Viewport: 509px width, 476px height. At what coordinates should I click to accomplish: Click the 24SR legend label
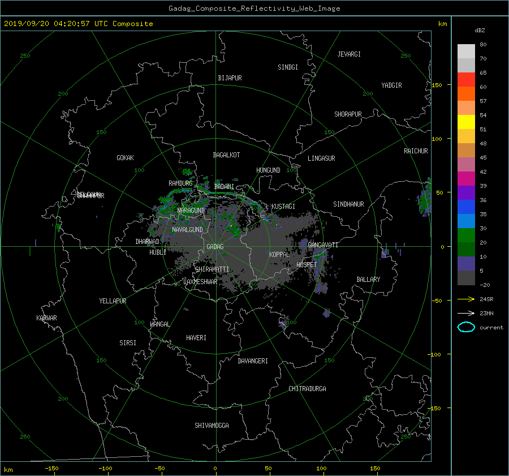tap(486, 299)
